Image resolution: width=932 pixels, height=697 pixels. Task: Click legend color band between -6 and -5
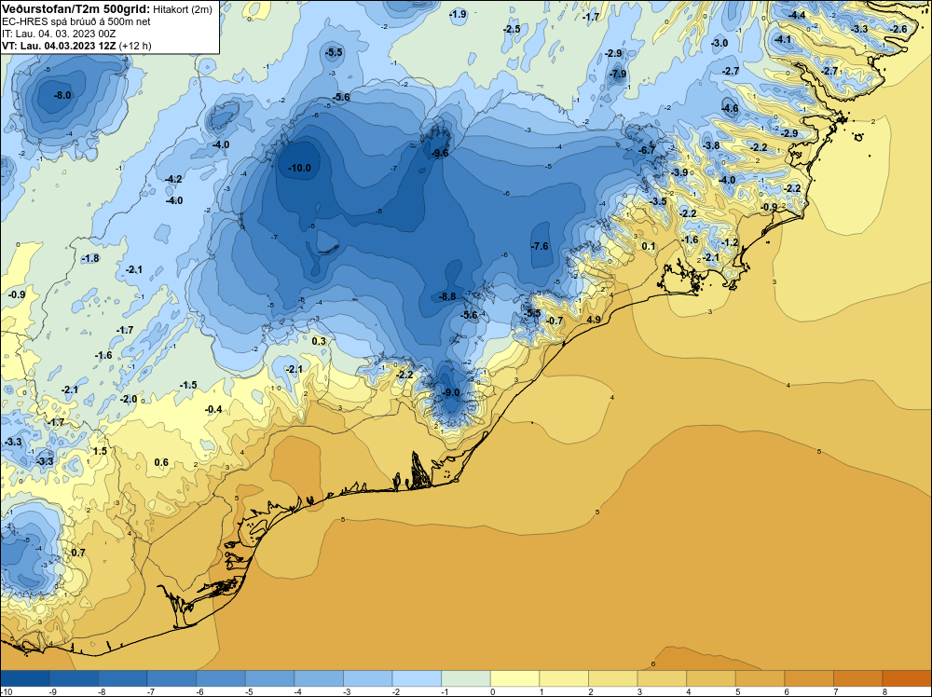pos(221,678)
